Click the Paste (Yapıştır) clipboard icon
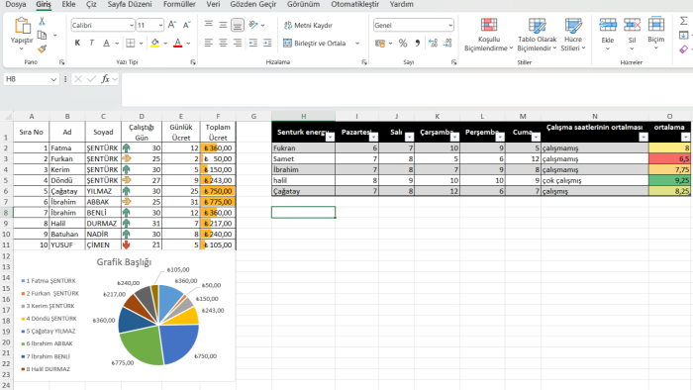The height and width of the screenshot is (390, 693). pyautogui.click(x=22, y=26)
